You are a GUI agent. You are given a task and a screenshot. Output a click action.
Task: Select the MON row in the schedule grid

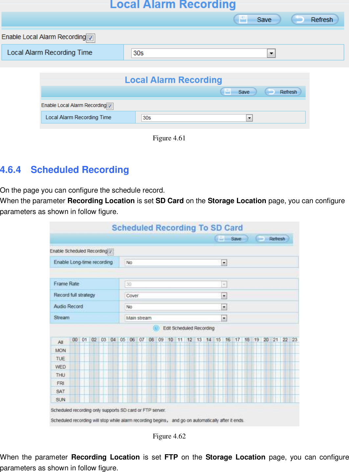60,350
